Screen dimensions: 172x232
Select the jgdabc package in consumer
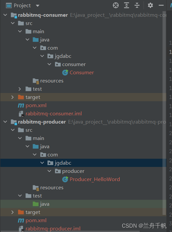[x=63, y=56]
